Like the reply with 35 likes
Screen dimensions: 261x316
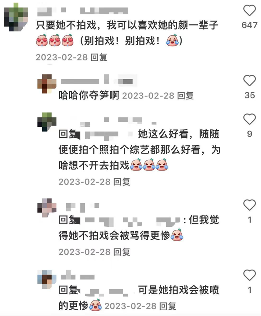(250, 81)
